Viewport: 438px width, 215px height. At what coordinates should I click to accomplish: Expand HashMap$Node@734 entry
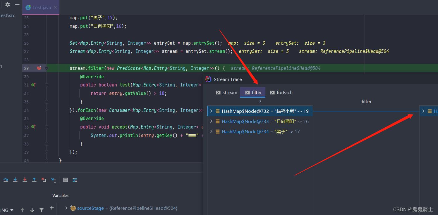coord(211,131)
